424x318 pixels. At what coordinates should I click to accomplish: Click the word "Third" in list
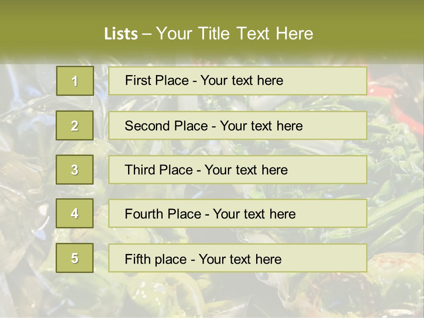(x=139, y=170)
